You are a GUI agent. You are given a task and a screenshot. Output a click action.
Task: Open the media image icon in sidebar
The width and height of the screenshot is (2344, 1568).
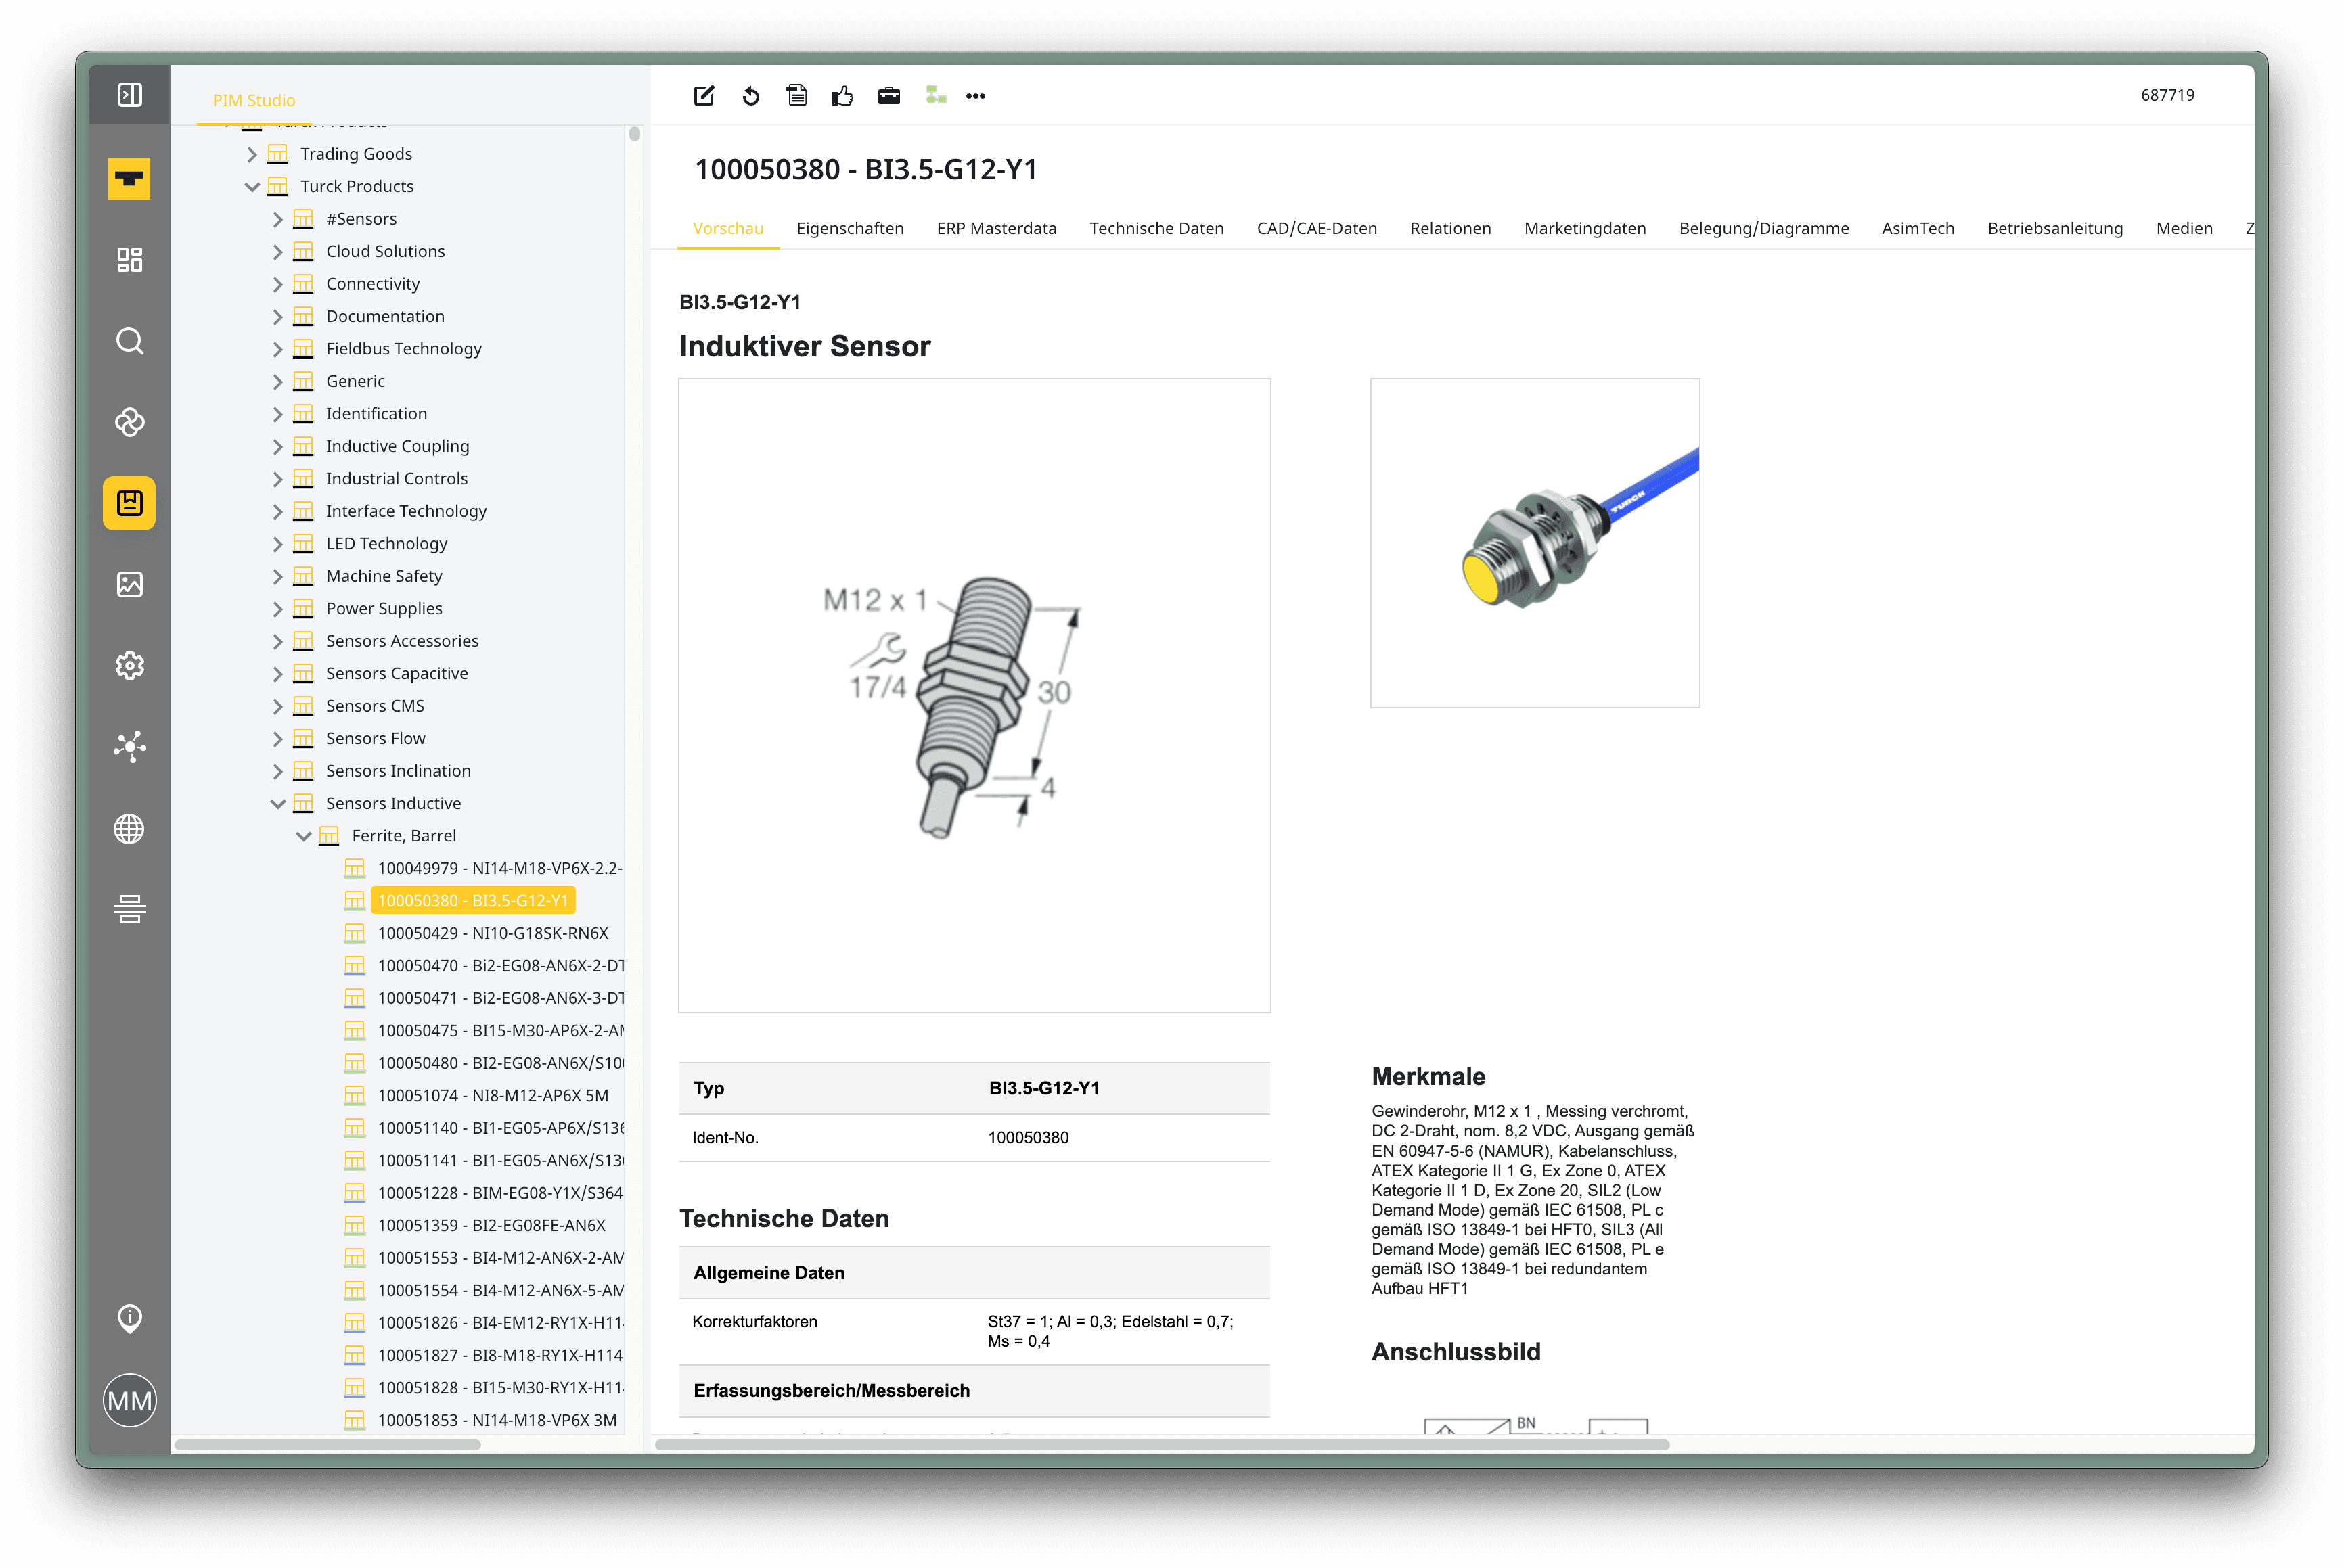tap(129, 584)
